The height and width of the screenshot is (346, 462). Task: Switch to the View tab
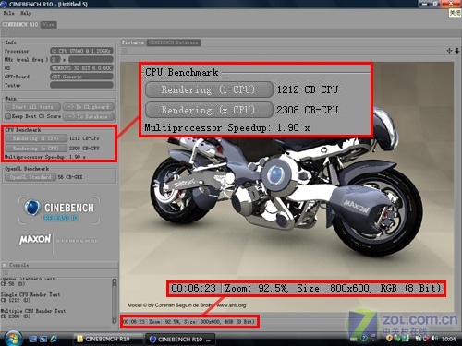point(49,24)
